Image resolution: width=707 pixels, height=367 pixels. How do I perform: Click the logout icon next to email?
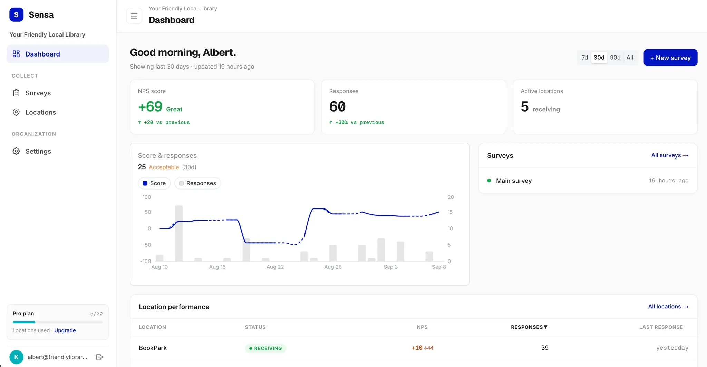(100, 357)
